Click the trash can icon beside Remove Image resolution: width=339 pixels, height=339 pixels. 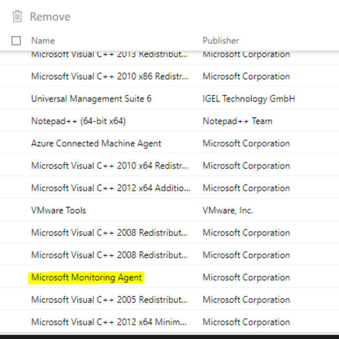click(17, 16)
